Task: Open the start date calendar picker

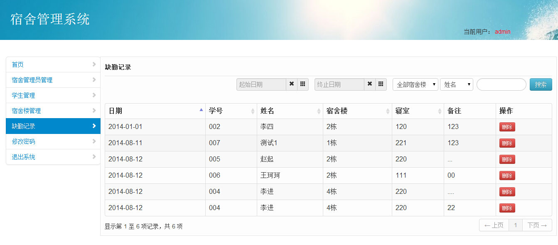Action: click(302, 84)
